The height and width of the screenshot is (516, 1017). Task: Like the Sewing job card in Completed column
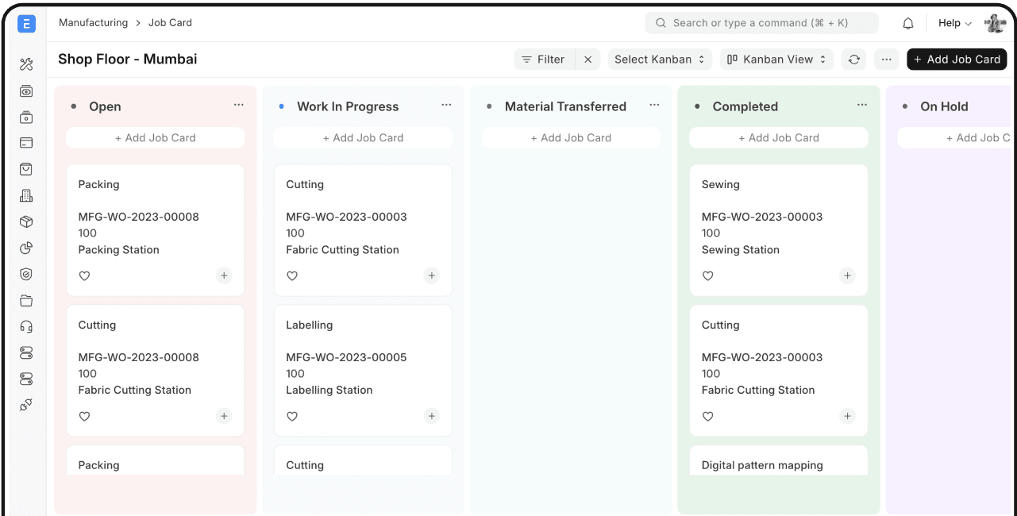click(707, 275)
